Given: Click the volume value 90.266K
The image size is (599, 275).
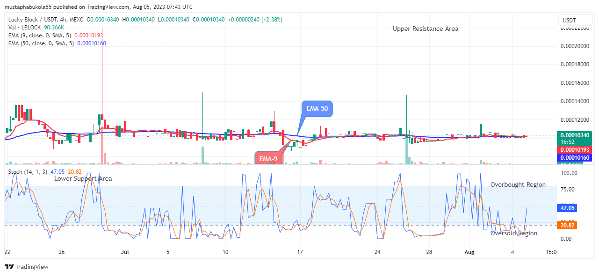Looking at the screenshot, I should pos(55,28).
